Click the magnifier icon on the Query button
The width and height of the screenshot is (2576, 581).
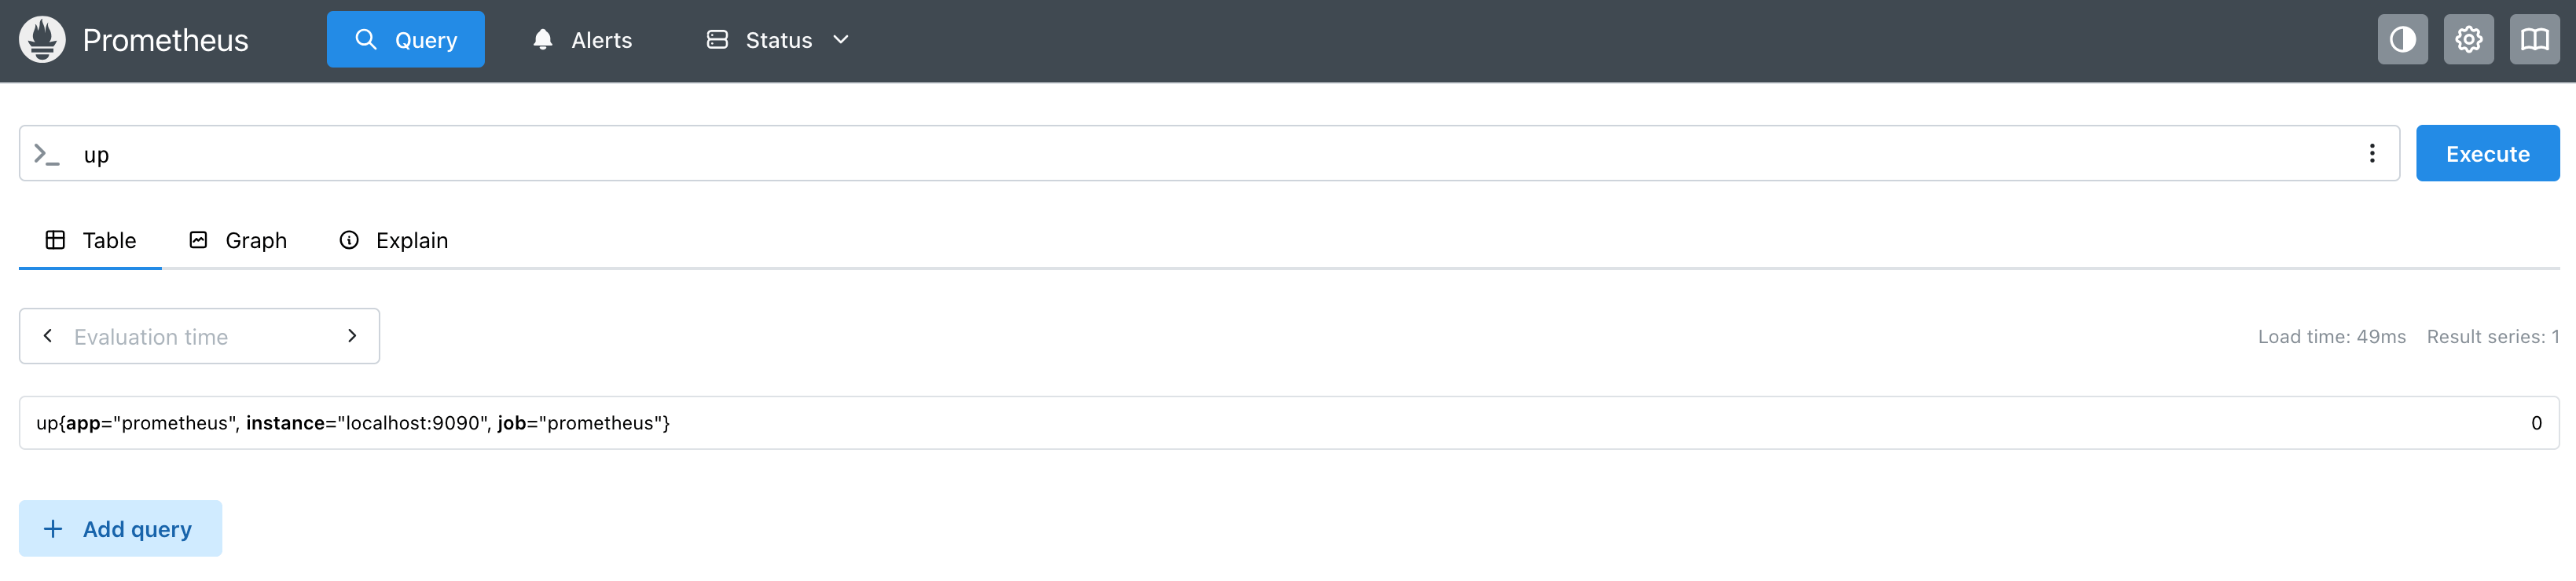tap(366, 40)
